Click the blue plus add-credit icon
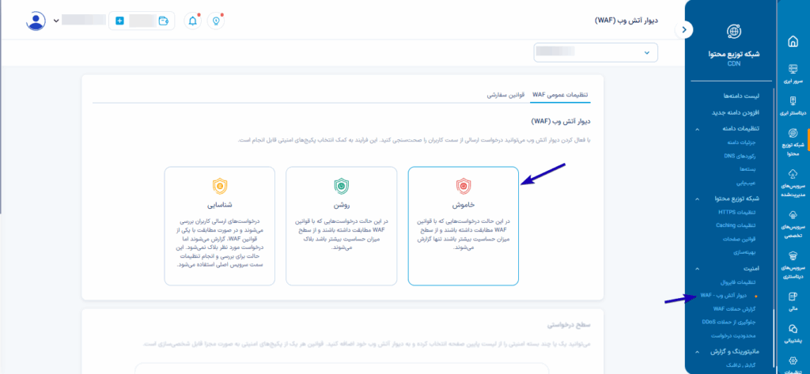810x374 pixels. 120,21
